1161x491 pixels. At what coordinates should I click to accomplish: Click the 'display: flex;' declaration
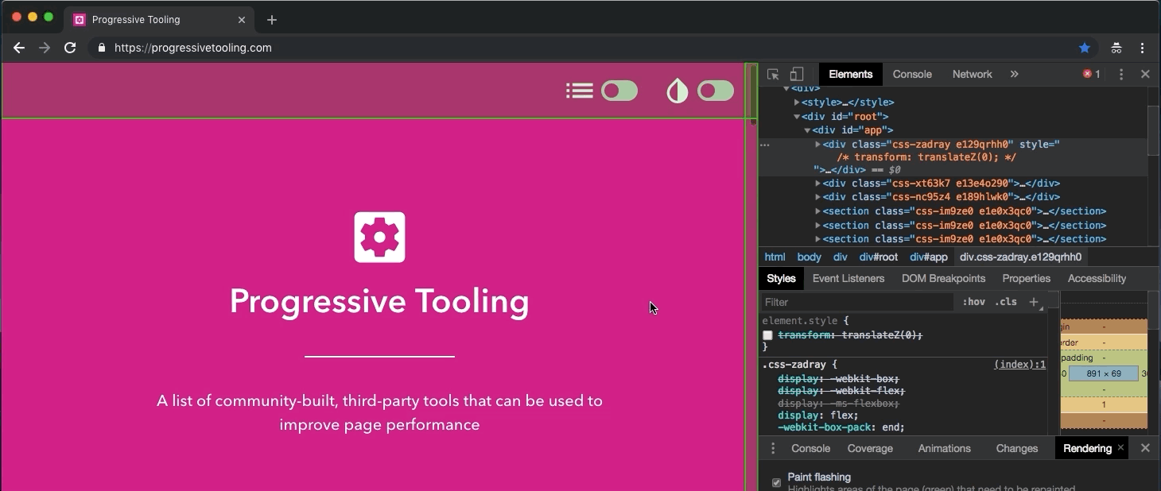coord(817,416)
